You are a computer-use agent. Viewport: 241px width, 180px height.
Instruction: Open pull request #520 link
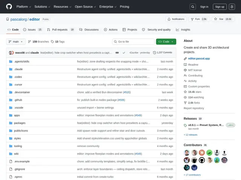tap(127, 92)
